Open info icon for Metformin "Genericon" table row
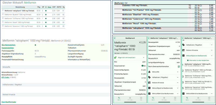This screenshot has width=216, height=105. tap(3, 26)
